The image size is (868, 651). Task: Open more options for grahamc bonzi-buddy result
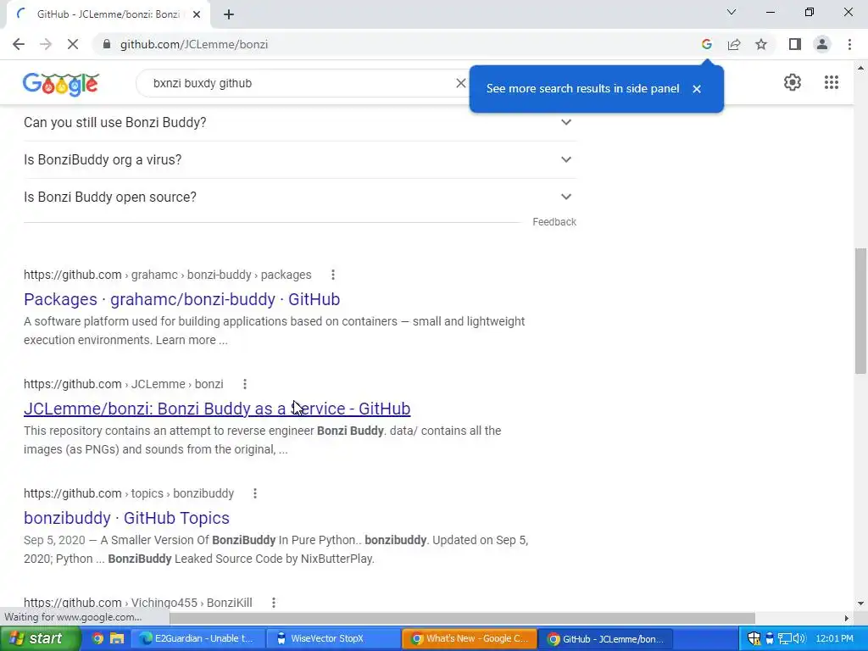click(332, 275)
